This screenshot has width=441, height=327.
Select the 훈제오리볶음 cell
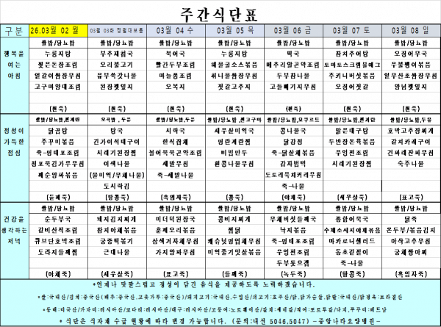click(175, 230)
